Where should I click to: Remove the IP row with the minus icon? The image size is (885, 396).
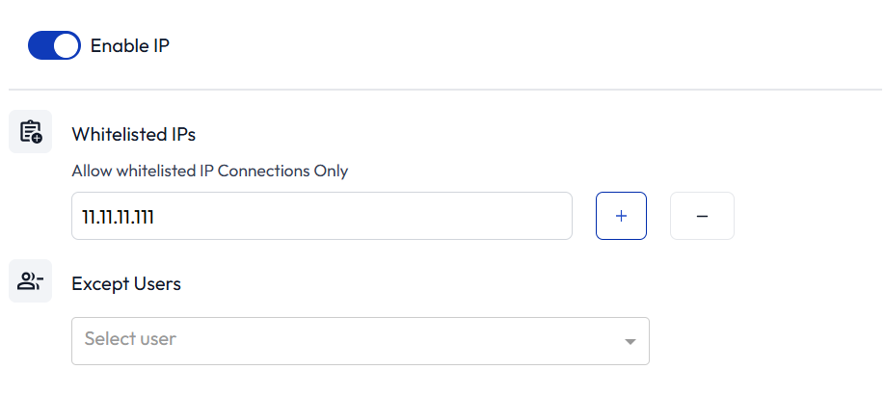(702, 216)
